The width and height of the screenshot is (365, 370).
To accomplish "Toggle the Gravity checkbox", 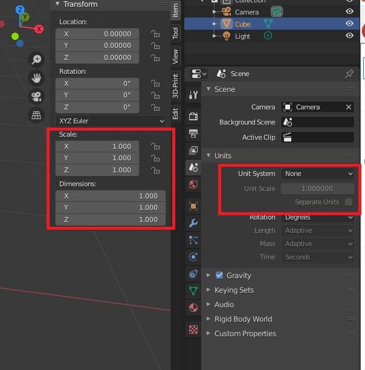I will tap(219, 275).
